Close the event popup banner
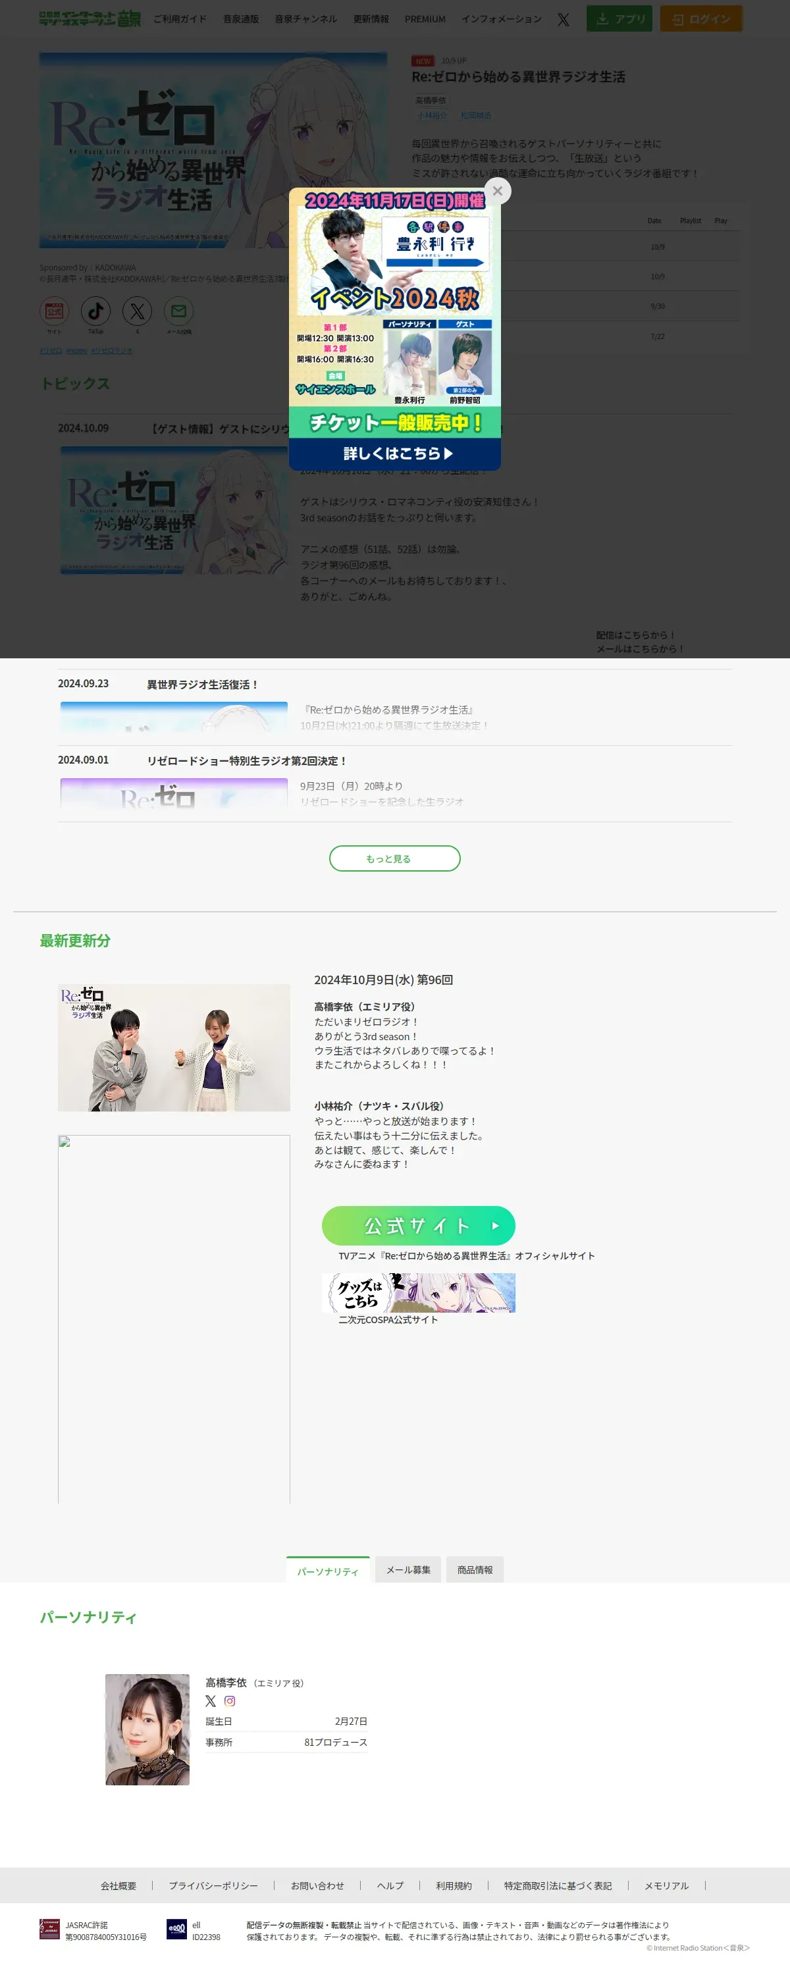The height and width of the screenshot is (1969, 790). [x=498, y=191]
